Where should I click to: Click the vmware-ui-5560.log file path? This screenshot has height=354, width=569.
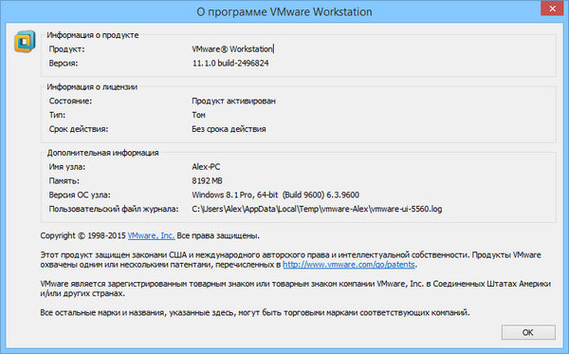317,209
